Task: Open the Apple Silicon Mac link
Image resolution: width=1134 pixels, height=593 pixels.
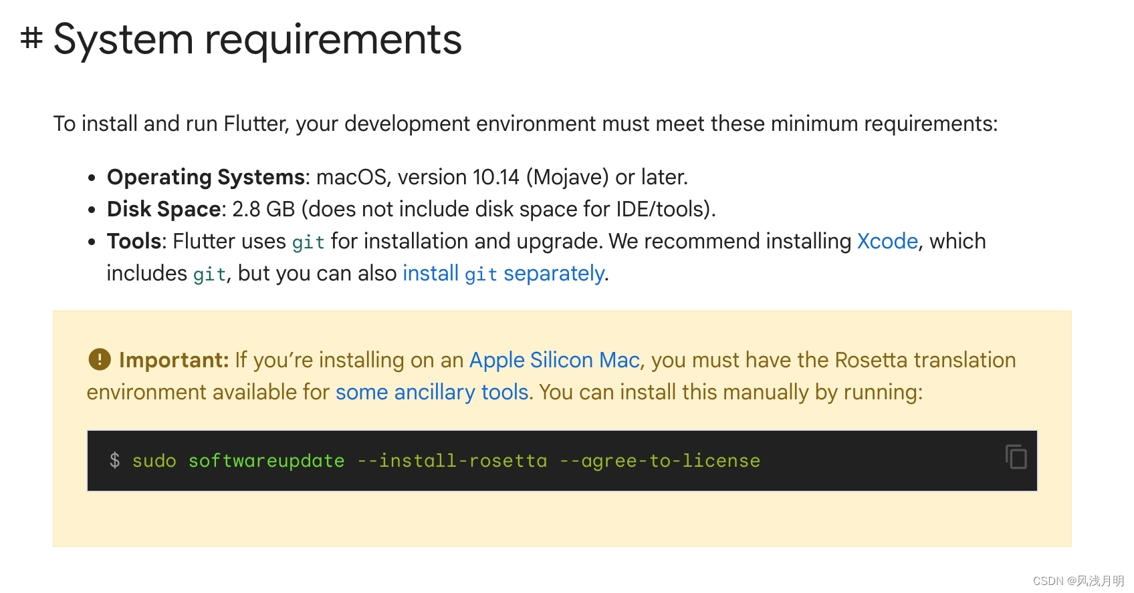Action: 554,360
